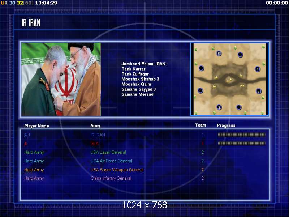Image resolution: width=289 pixels, height=217 pixels.
Task: Click the unnumbered start marker beside position 2
Action: pyautogui.click(x=239, y=107)
